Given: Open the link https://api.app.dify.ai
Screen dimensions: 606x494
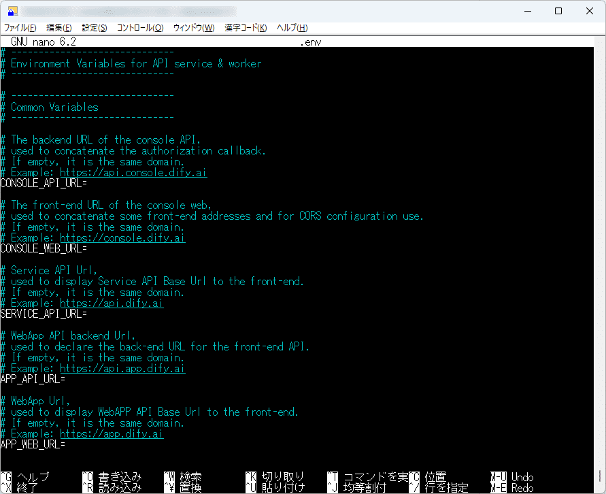Looking at the screenshot, I should click(122, 368).
